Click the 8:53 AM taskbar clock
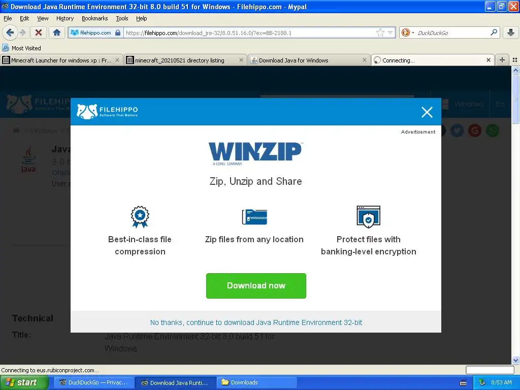Screen dimensions: 520x390 click(x=501, y=382)
